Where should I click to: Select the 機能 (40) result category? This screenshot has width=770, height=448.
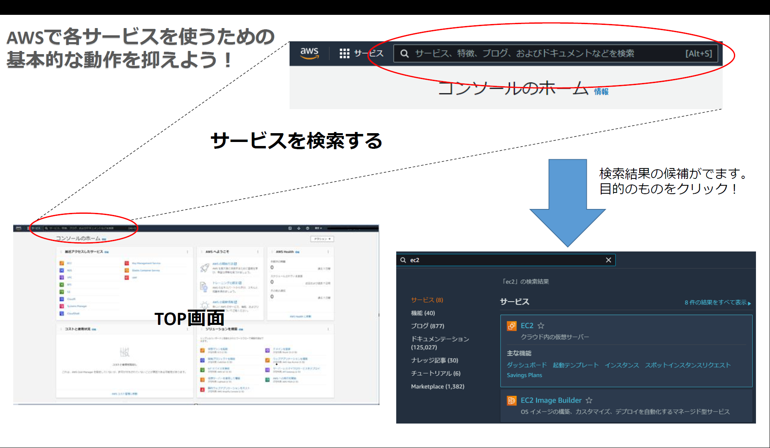(x=423, y=313)
